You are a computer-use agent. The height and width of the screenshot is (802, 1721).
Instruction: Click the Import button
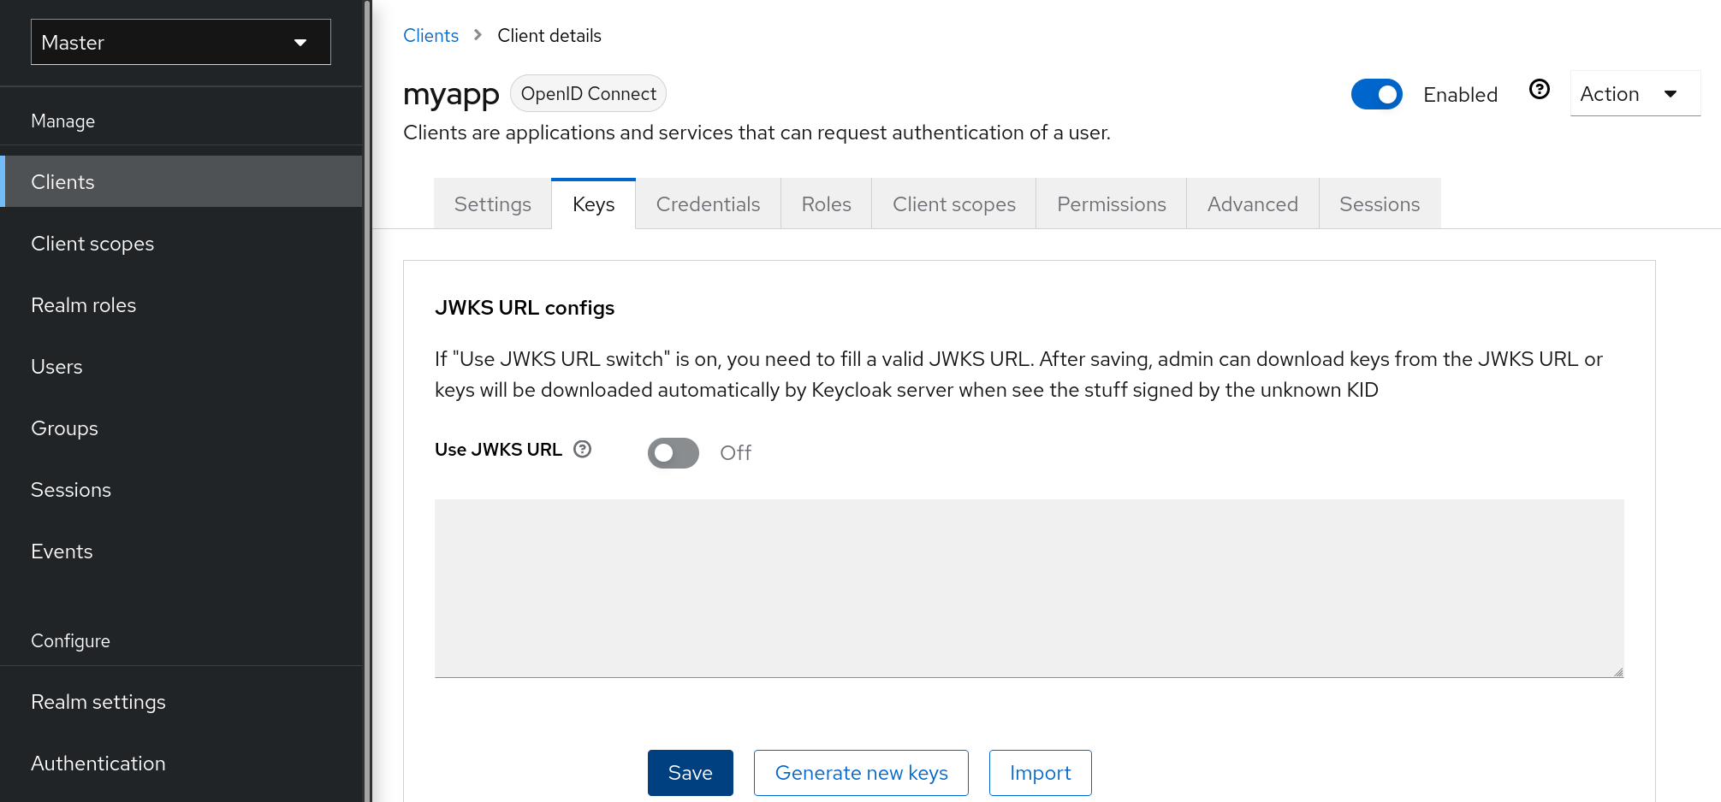coord(1040,773)
